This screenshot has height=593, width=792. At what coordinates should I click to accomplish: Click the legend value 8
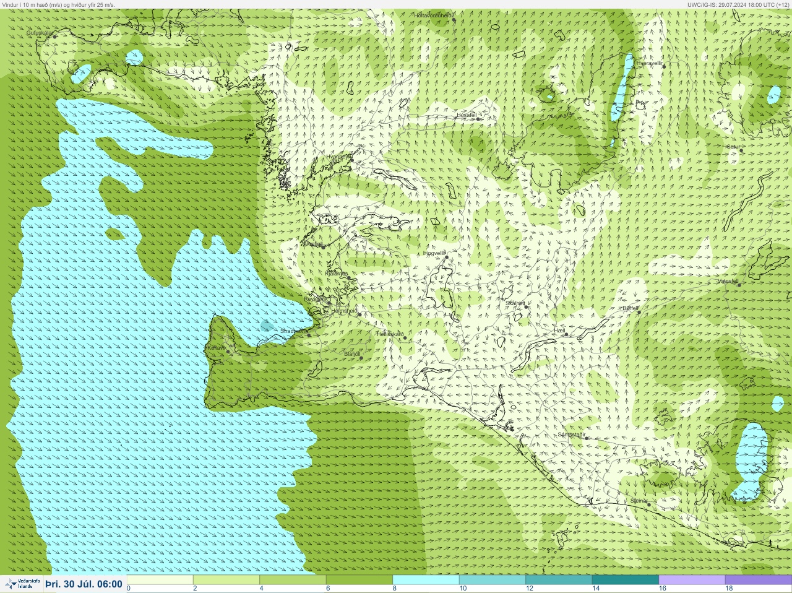(x=394, y=589)
